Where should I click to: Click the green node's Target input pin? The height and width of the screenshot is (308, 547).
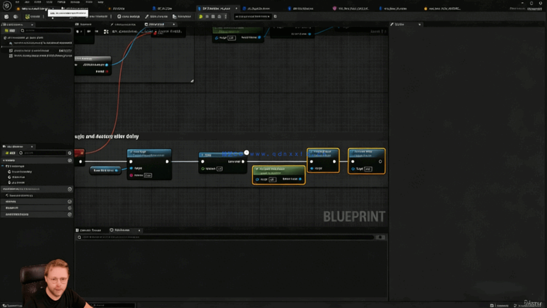click(x=257, y=179)
